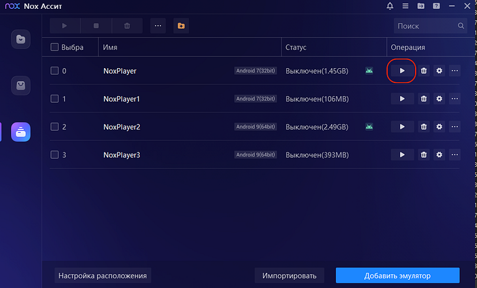Open more options menu for NoxPlayer row
Screen dimensions: 477x288
click(x=455, y=71)
